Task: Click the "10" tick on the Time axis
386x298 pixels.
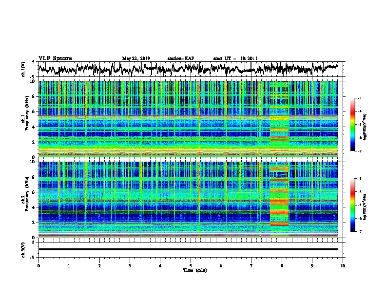Action: click(343, 266)
